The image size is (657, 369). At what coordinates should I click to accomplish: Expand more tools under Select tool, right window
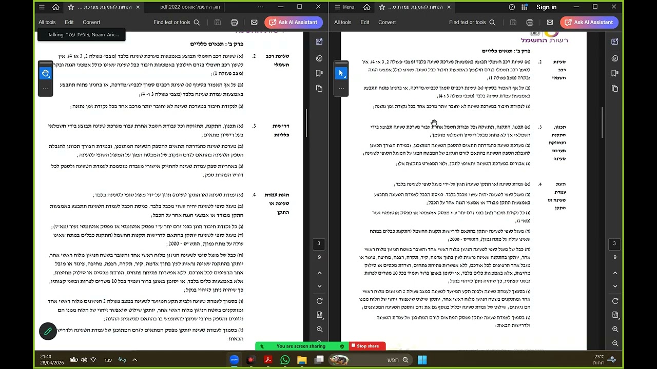point(341,89)
